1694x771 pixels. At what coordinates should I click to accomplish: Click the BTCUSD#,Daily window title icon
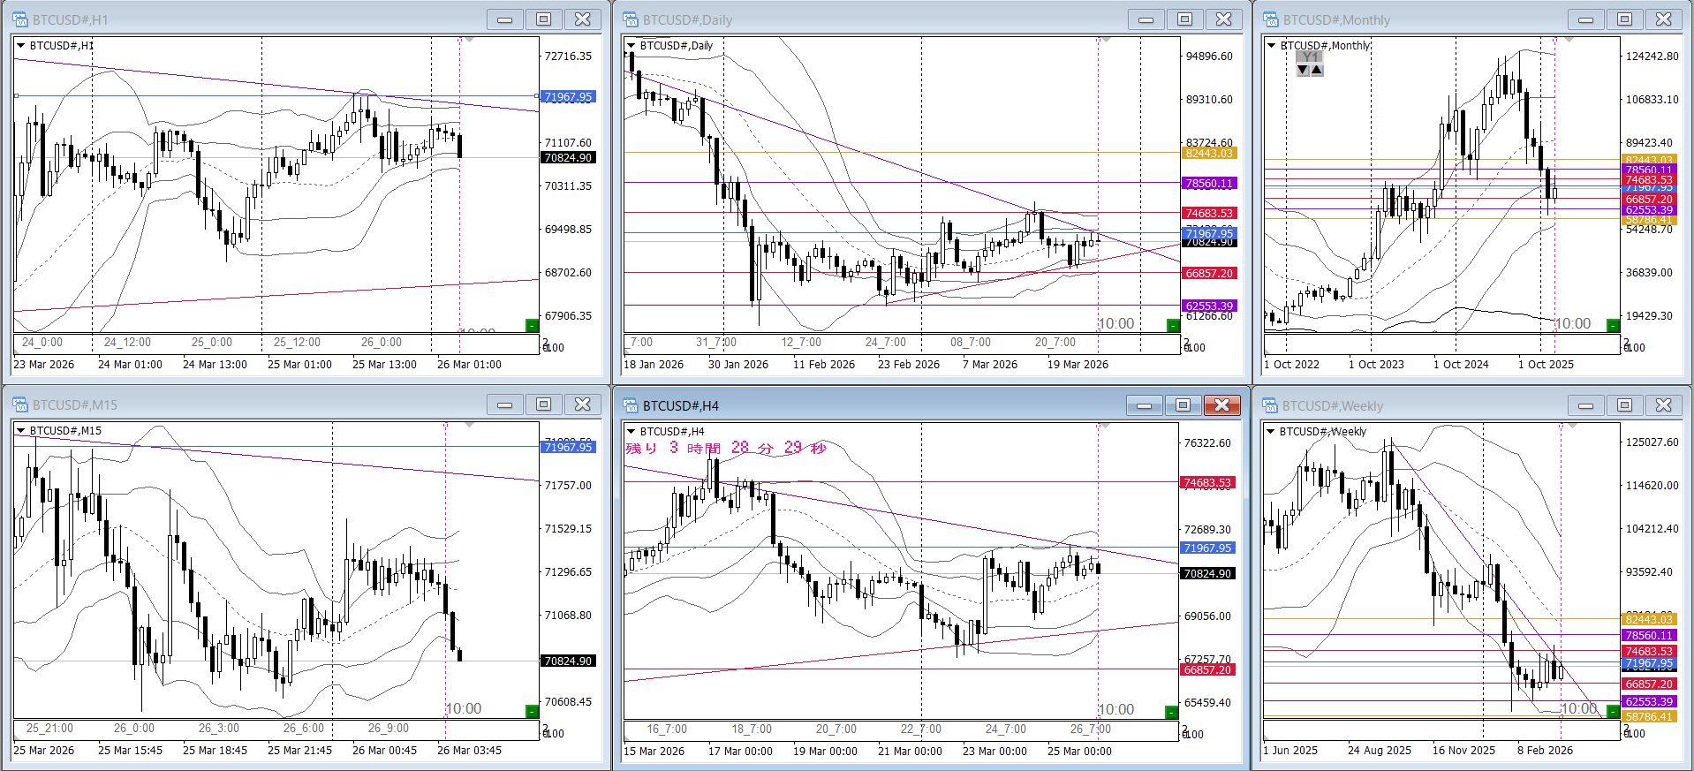(x=631, y=19)
